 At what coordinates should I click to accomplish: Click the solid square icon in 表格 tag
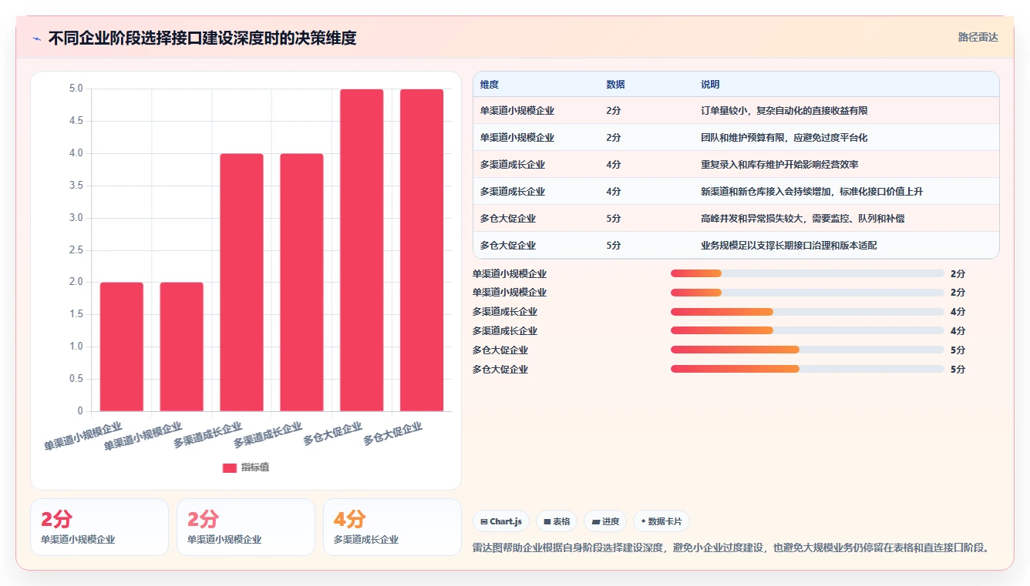tap(547, 521)
